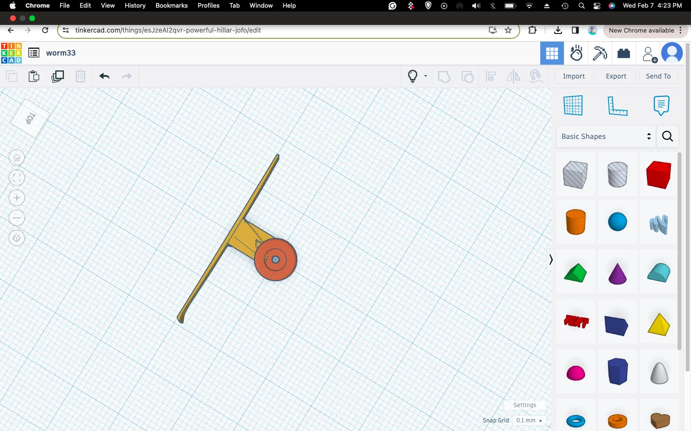Click the Tinkercad logo
The image size is (691, 431).
click(12, 53)
